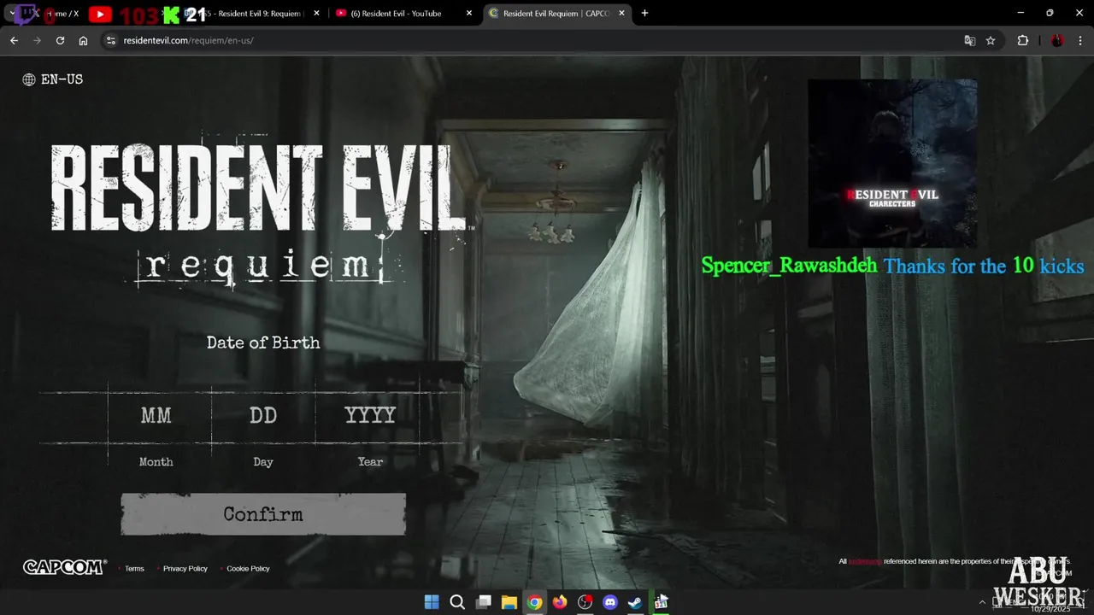Bookmark this page with the star icon
This screenshot has width=1094, height=615.
coord(991,40)
